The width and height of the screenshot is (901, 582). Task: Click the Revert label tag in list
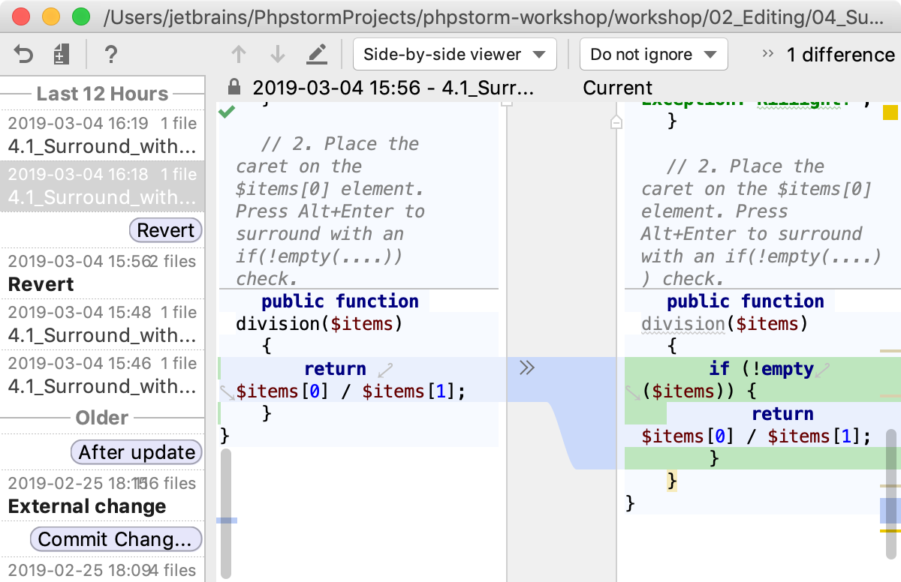coord(166,230)
